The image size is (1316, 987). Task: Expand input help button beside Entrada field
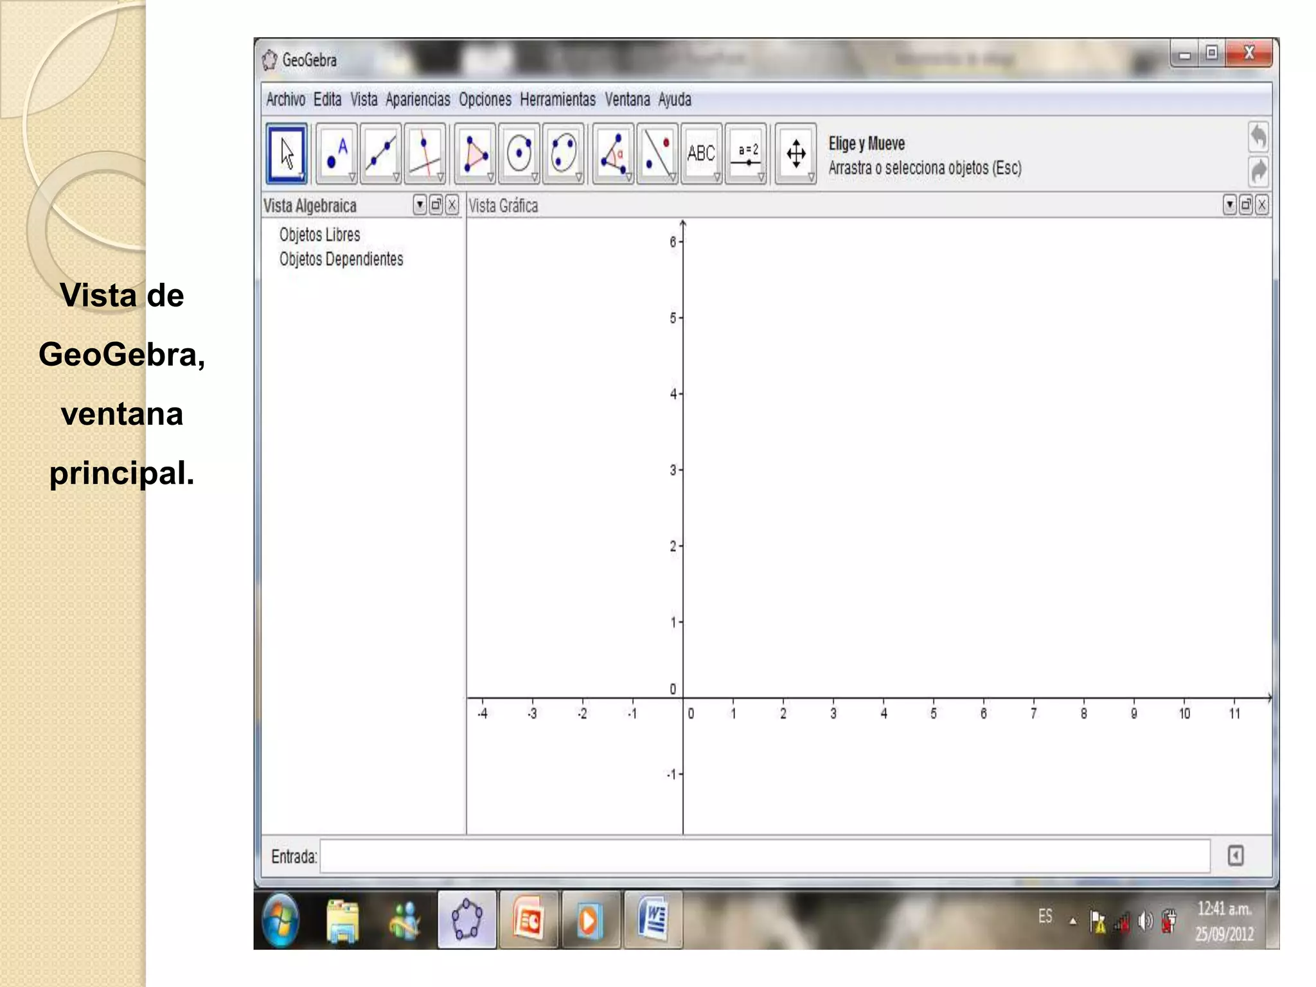click(x=1235, y=856)
